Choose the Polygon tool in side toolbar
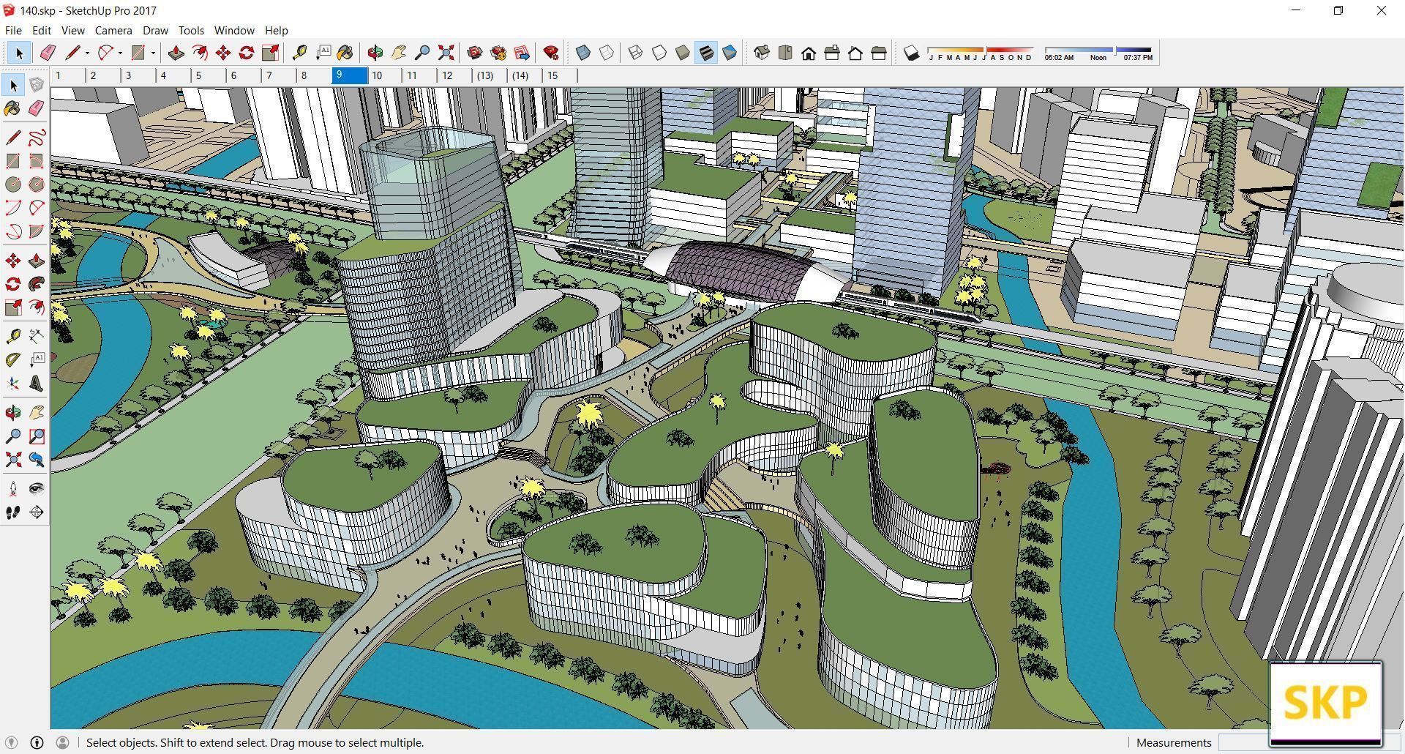The width and height of the screenshot is (1405, 754). coord(37,184)
